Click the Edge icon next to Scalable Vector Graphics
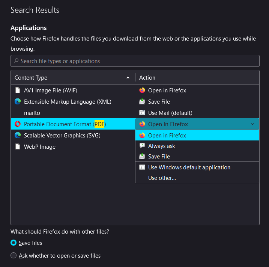Viewport: 269px width, 267px height. click(x=18, y=135)
